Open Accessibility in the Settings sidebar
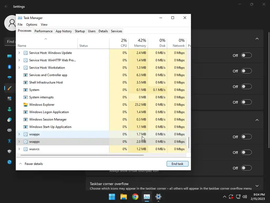The width and height of the screenshot is (270, 203). [x=9, y=141]
